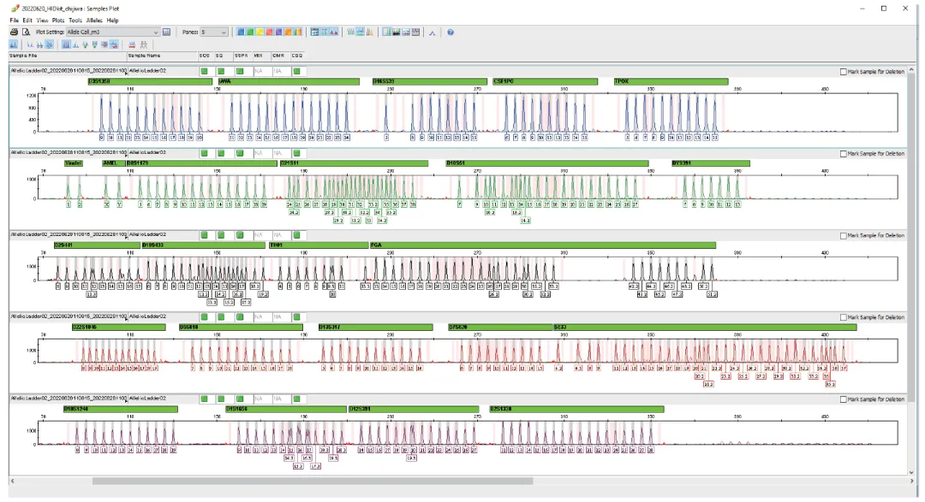Viewport: 925px width, 502px height.
Task: Show green dye channel only
Action: pyautogui.click(x=250, y=32)
